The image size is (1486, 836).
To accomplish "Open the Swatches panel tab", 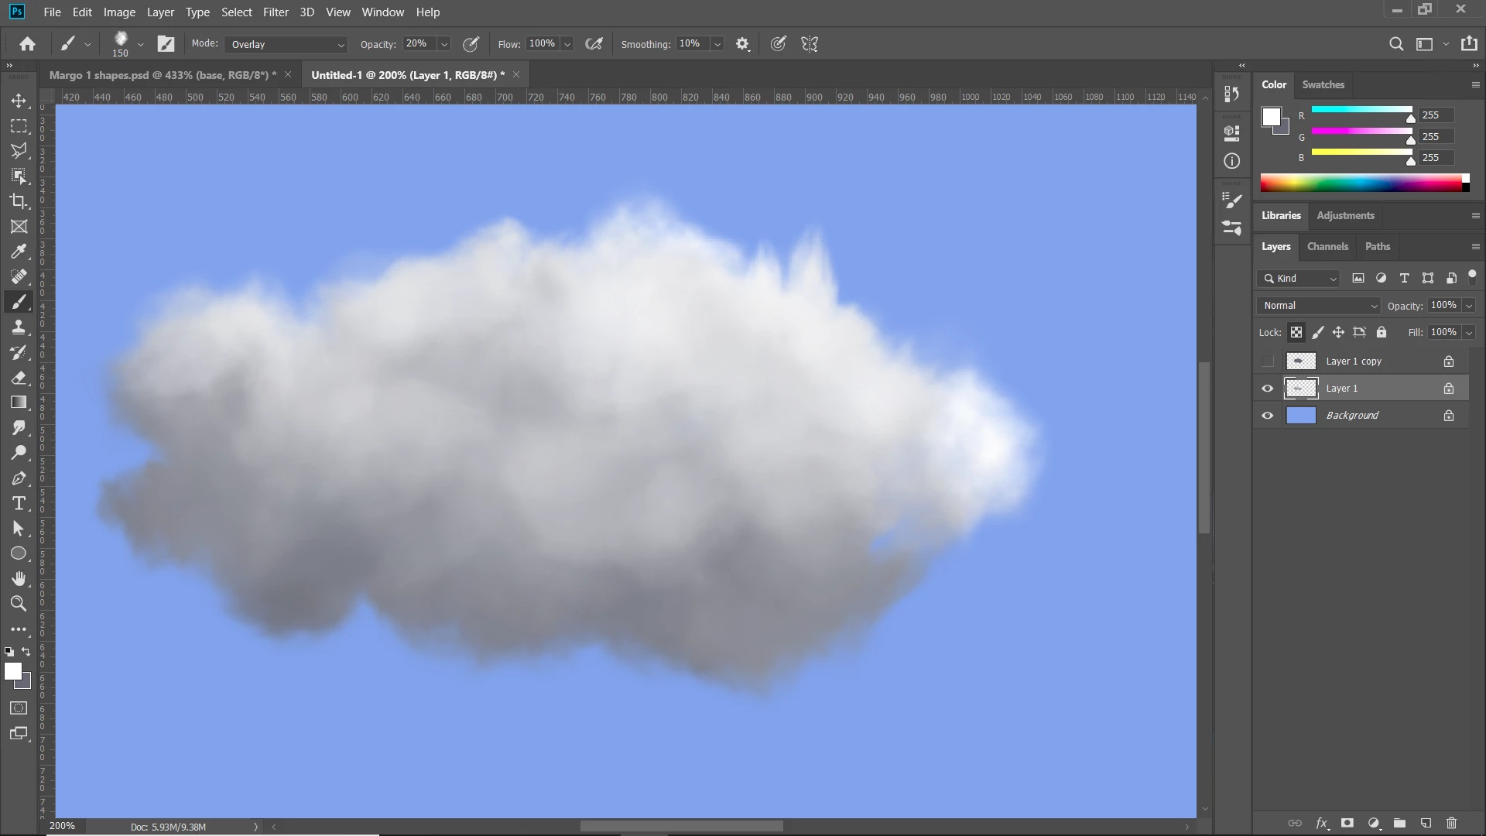I will (1323, 84).
